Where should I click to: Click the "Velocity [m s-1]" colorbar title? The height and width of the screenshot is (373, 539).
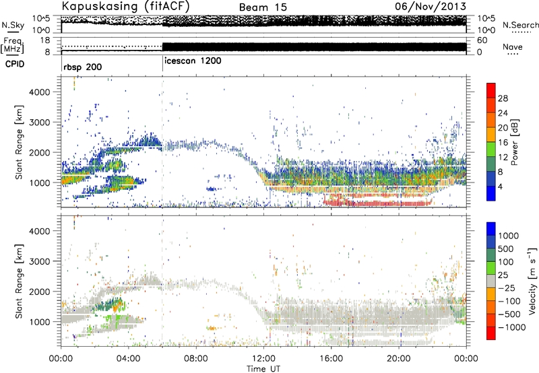pyautogui.click(x=532, y=281)
